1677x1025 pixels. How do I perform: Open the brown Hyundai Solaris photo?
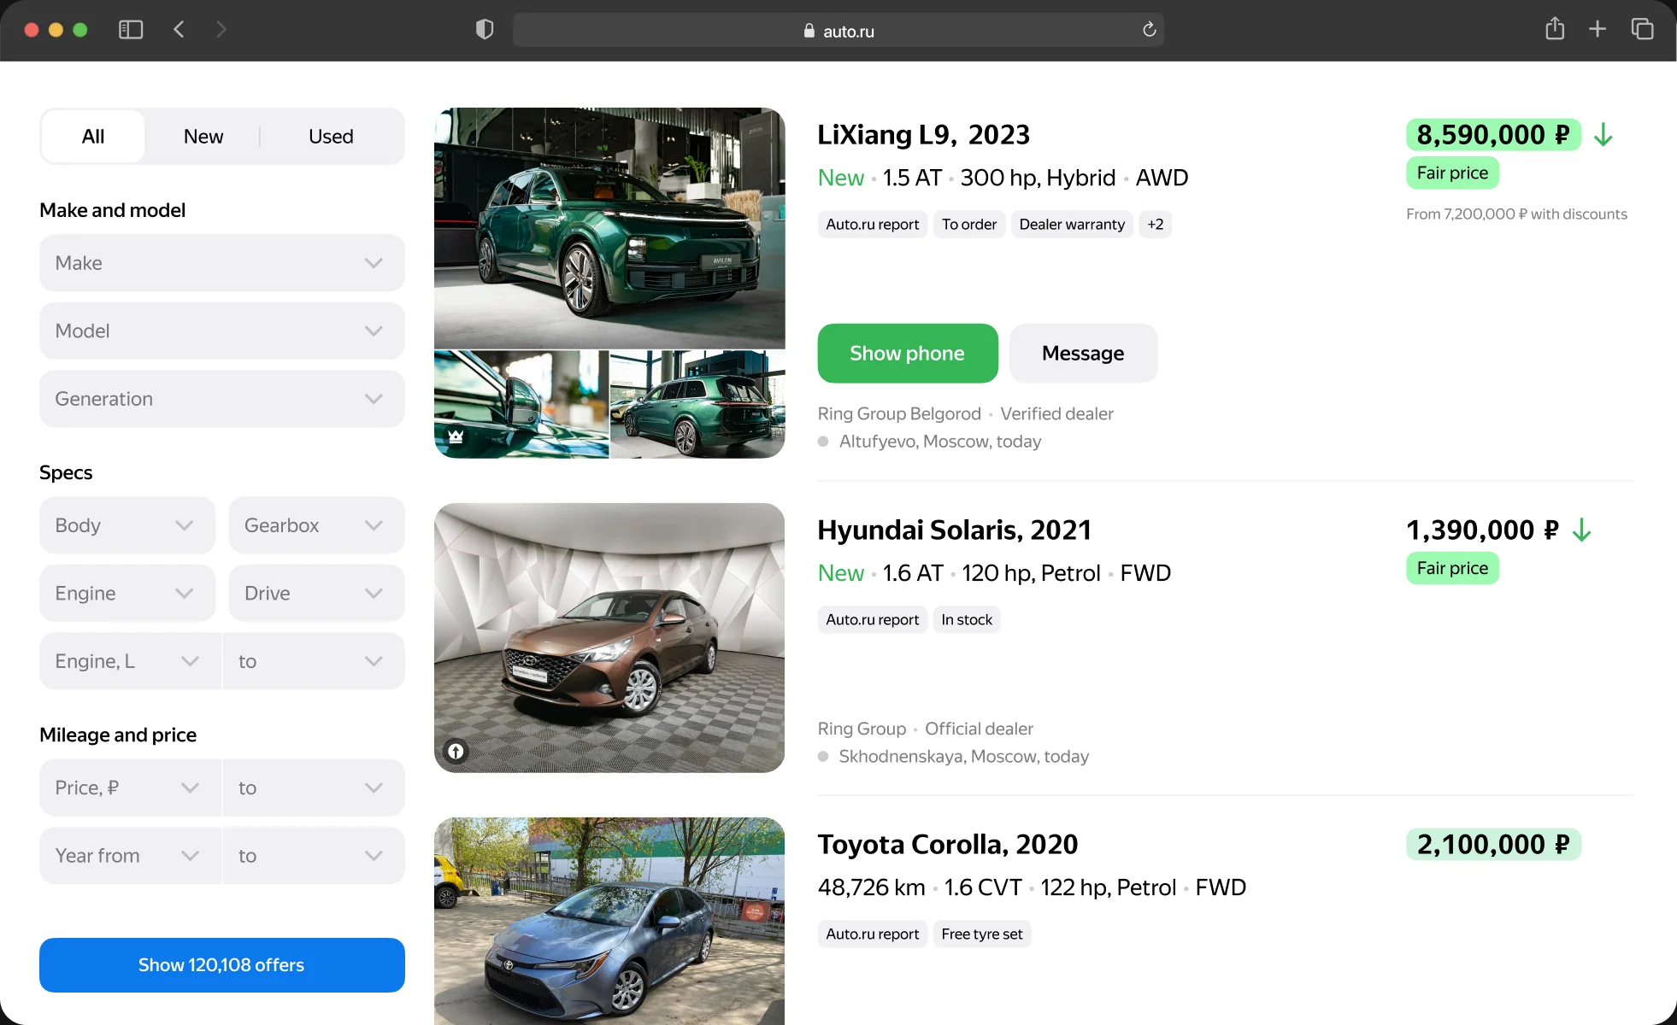pyautogui.click(x=609, y=638)
